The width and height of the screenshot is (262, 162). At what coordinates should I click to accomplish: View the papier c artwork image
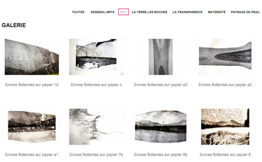(x=96, y=57)
